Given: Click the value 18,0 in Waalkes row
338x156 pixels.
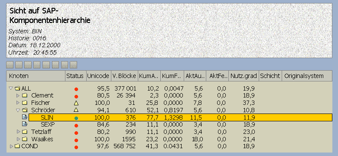Looking at the screenshot, I should 198,139.
